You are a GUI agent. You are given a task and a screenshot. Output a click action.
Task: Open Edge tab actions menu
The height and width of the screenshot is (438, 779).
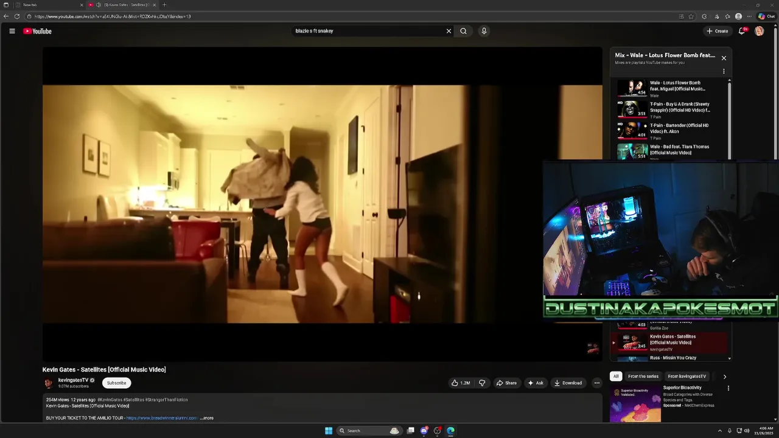(x=6, y=5)
